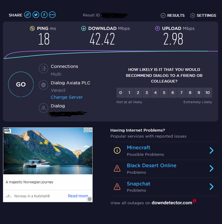Viewport: 222px width, 224px height.
Task: Click the 42.42 download value
Action: pos(102,39)
